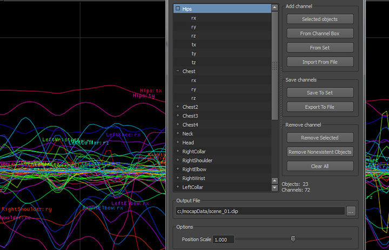Click the lower scroll up arrow
The height and width of the screenshot is (250, 389).
point(274,180)
